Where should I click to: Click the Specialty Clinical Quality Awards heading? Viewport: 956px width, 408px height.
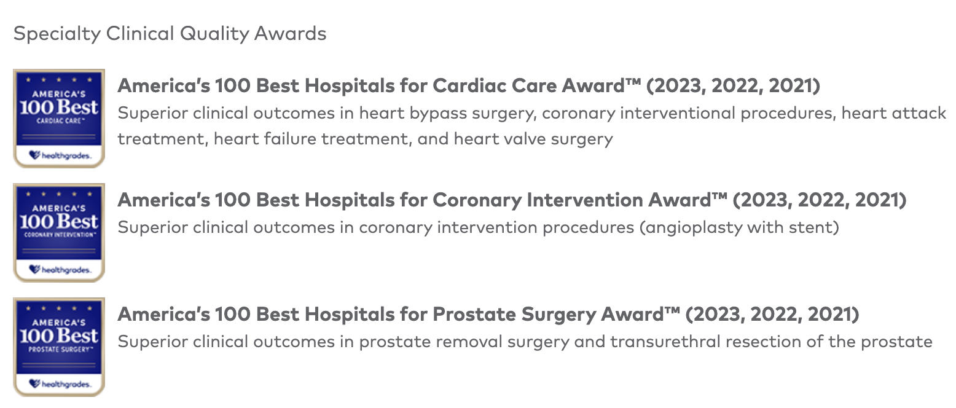pyautogui.click(x=170, y=33)
